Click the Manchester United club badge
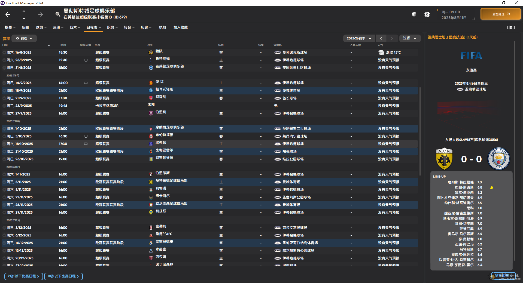The height and width of the screenshot is (283, 523). 151,83
